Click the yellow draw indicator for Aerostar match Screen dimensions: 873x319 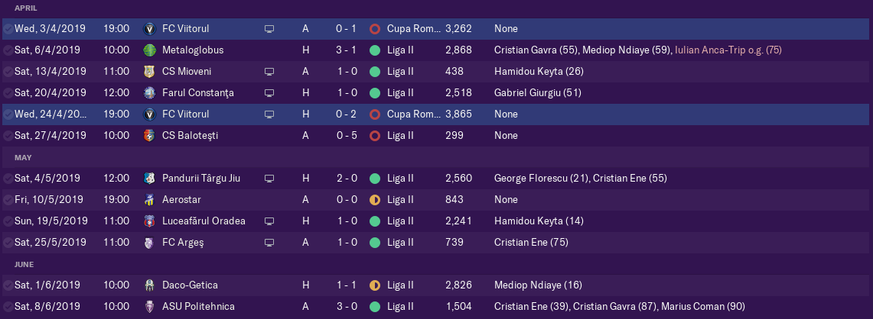(375, 199)
